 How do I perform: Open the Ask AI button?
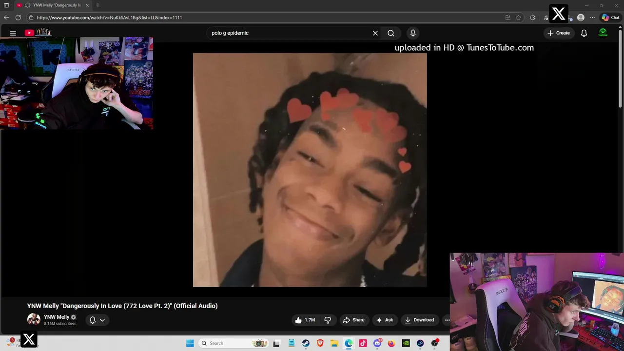[x=385, y=320]
